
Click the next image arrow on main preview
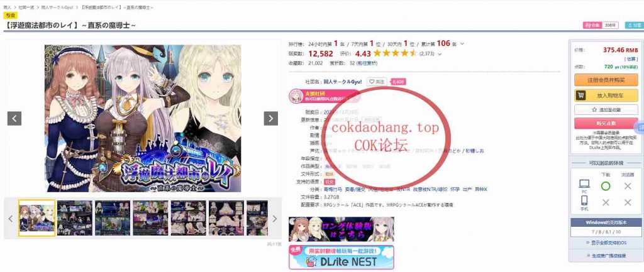point(270,119)
